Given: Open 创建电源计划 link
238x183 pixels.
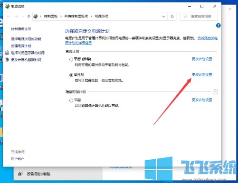Looking at the screenshot, I should pos(21,46).
